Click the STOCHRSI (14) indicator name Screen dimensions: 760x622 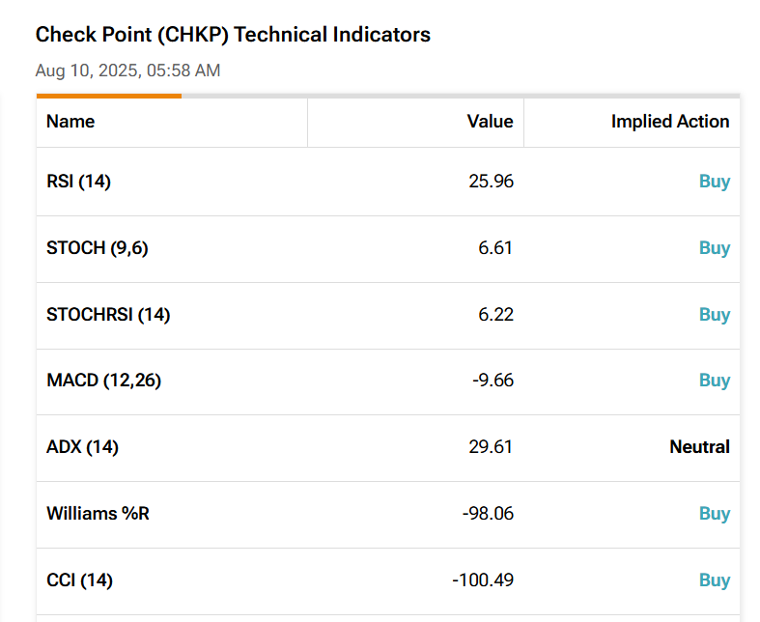(x=108, y=315)
